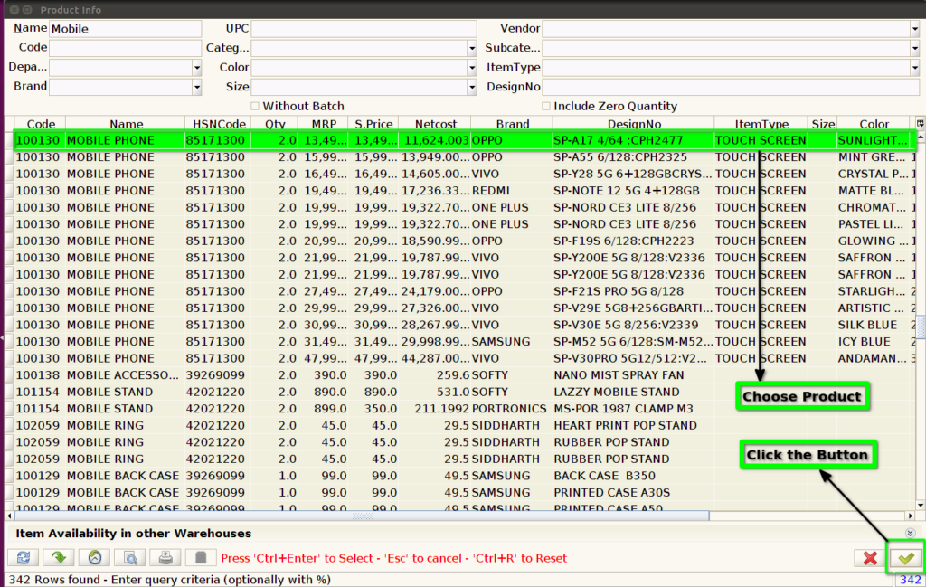Tick the Include Zero Quantity checkbox

click(546, 107)
